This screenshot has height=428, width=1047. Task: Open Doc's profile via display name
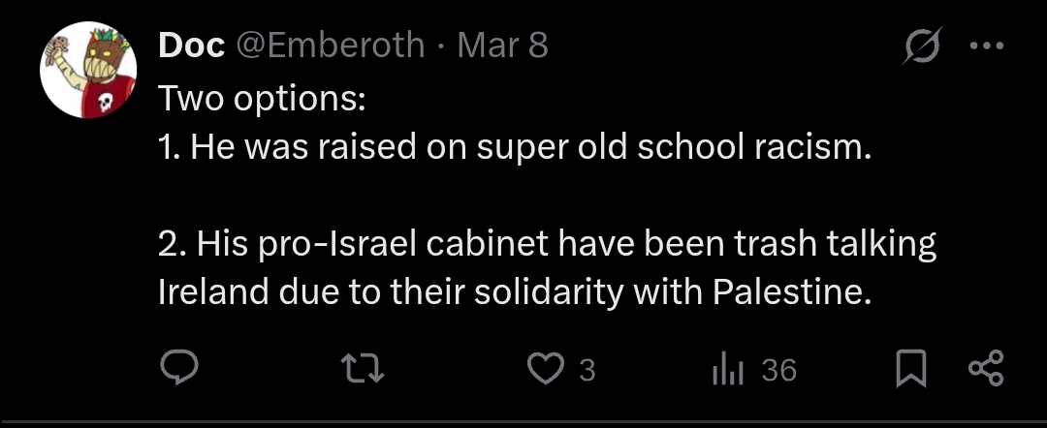click(192, 46)
